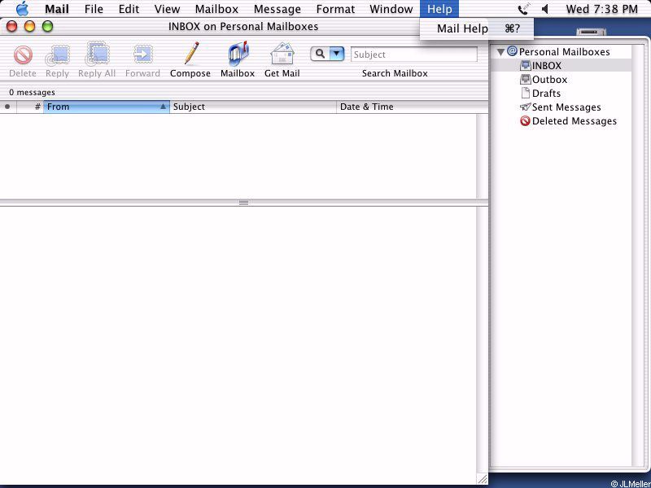Click the Reply All toolbar icon
Image resolution: width=651 pixels, height=488 pixels.
point(97,54)
